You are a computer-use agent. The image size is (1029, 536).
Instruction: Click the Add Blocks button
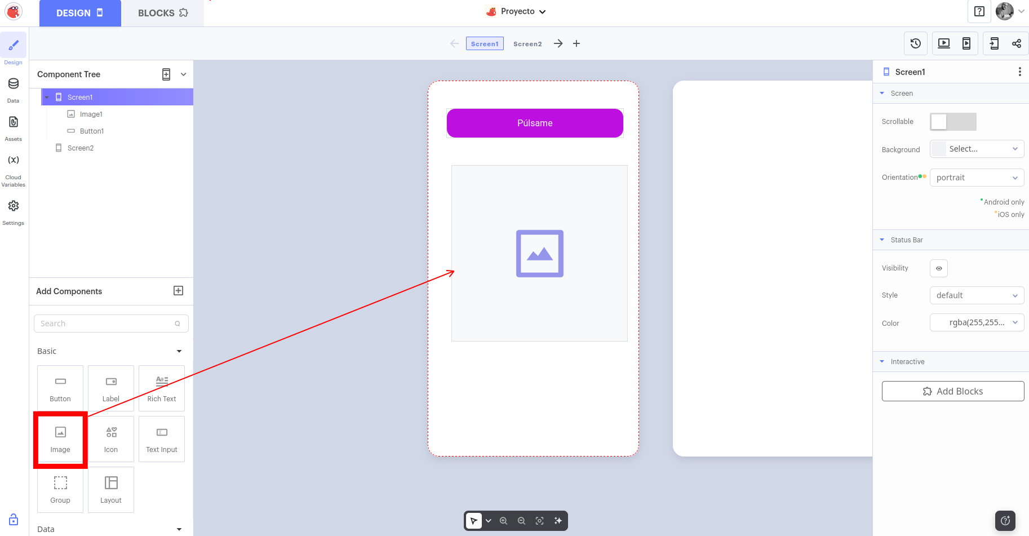952,391
